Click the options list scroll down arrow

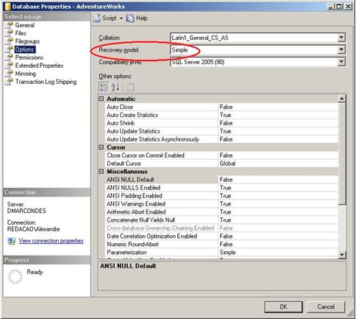pos(342,255)
